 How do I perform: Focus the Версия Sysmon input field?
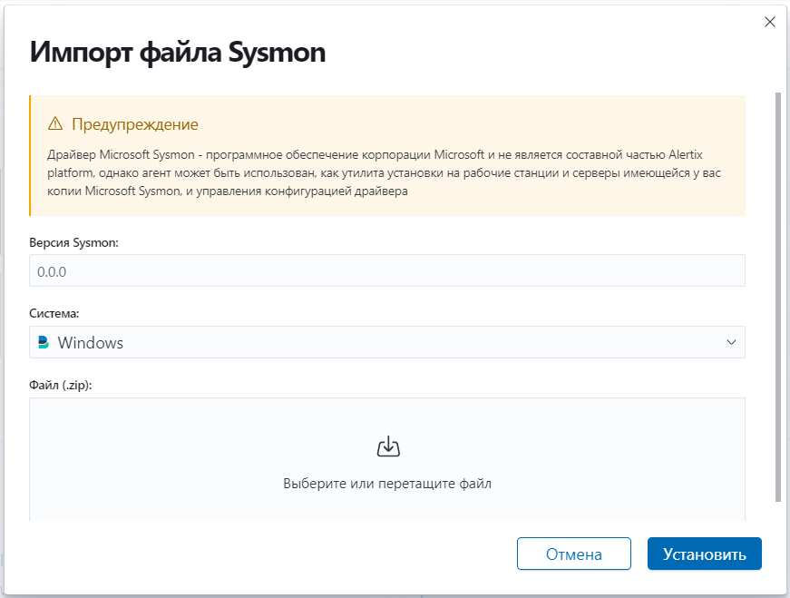[387, 270]
